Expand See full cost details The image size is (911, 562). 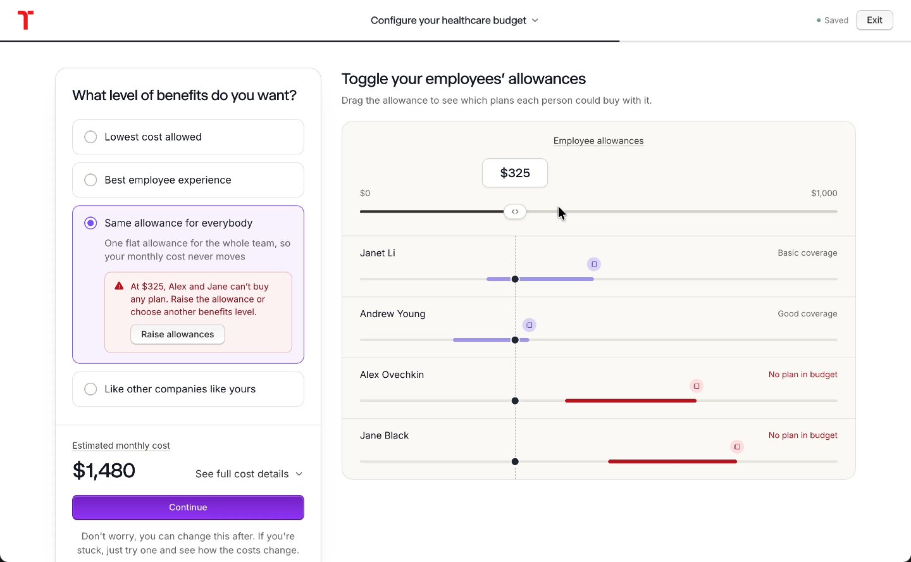[x=249, y=474]
